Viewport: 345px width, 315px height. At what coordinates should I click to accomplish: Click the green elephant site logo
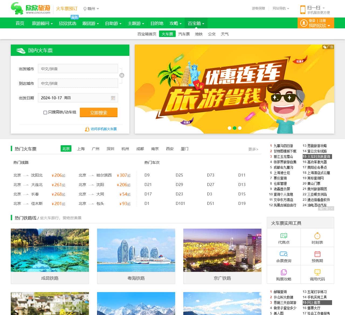click(x=17, y=9)
